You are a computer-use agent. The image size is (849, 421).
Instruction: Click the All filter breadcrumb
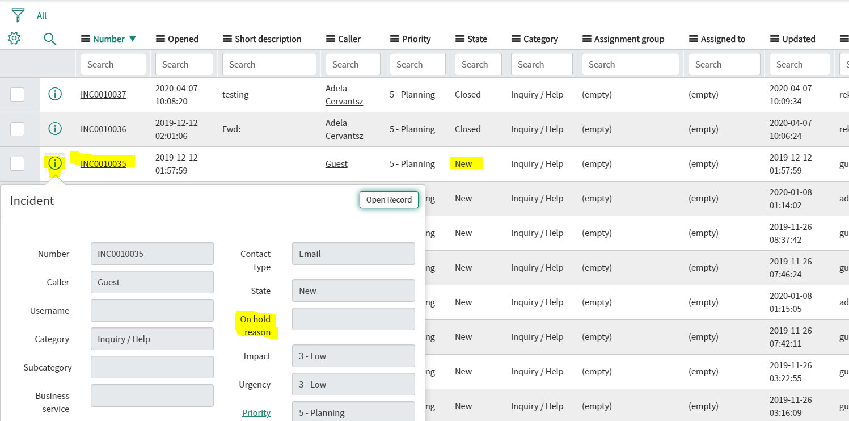42,15
